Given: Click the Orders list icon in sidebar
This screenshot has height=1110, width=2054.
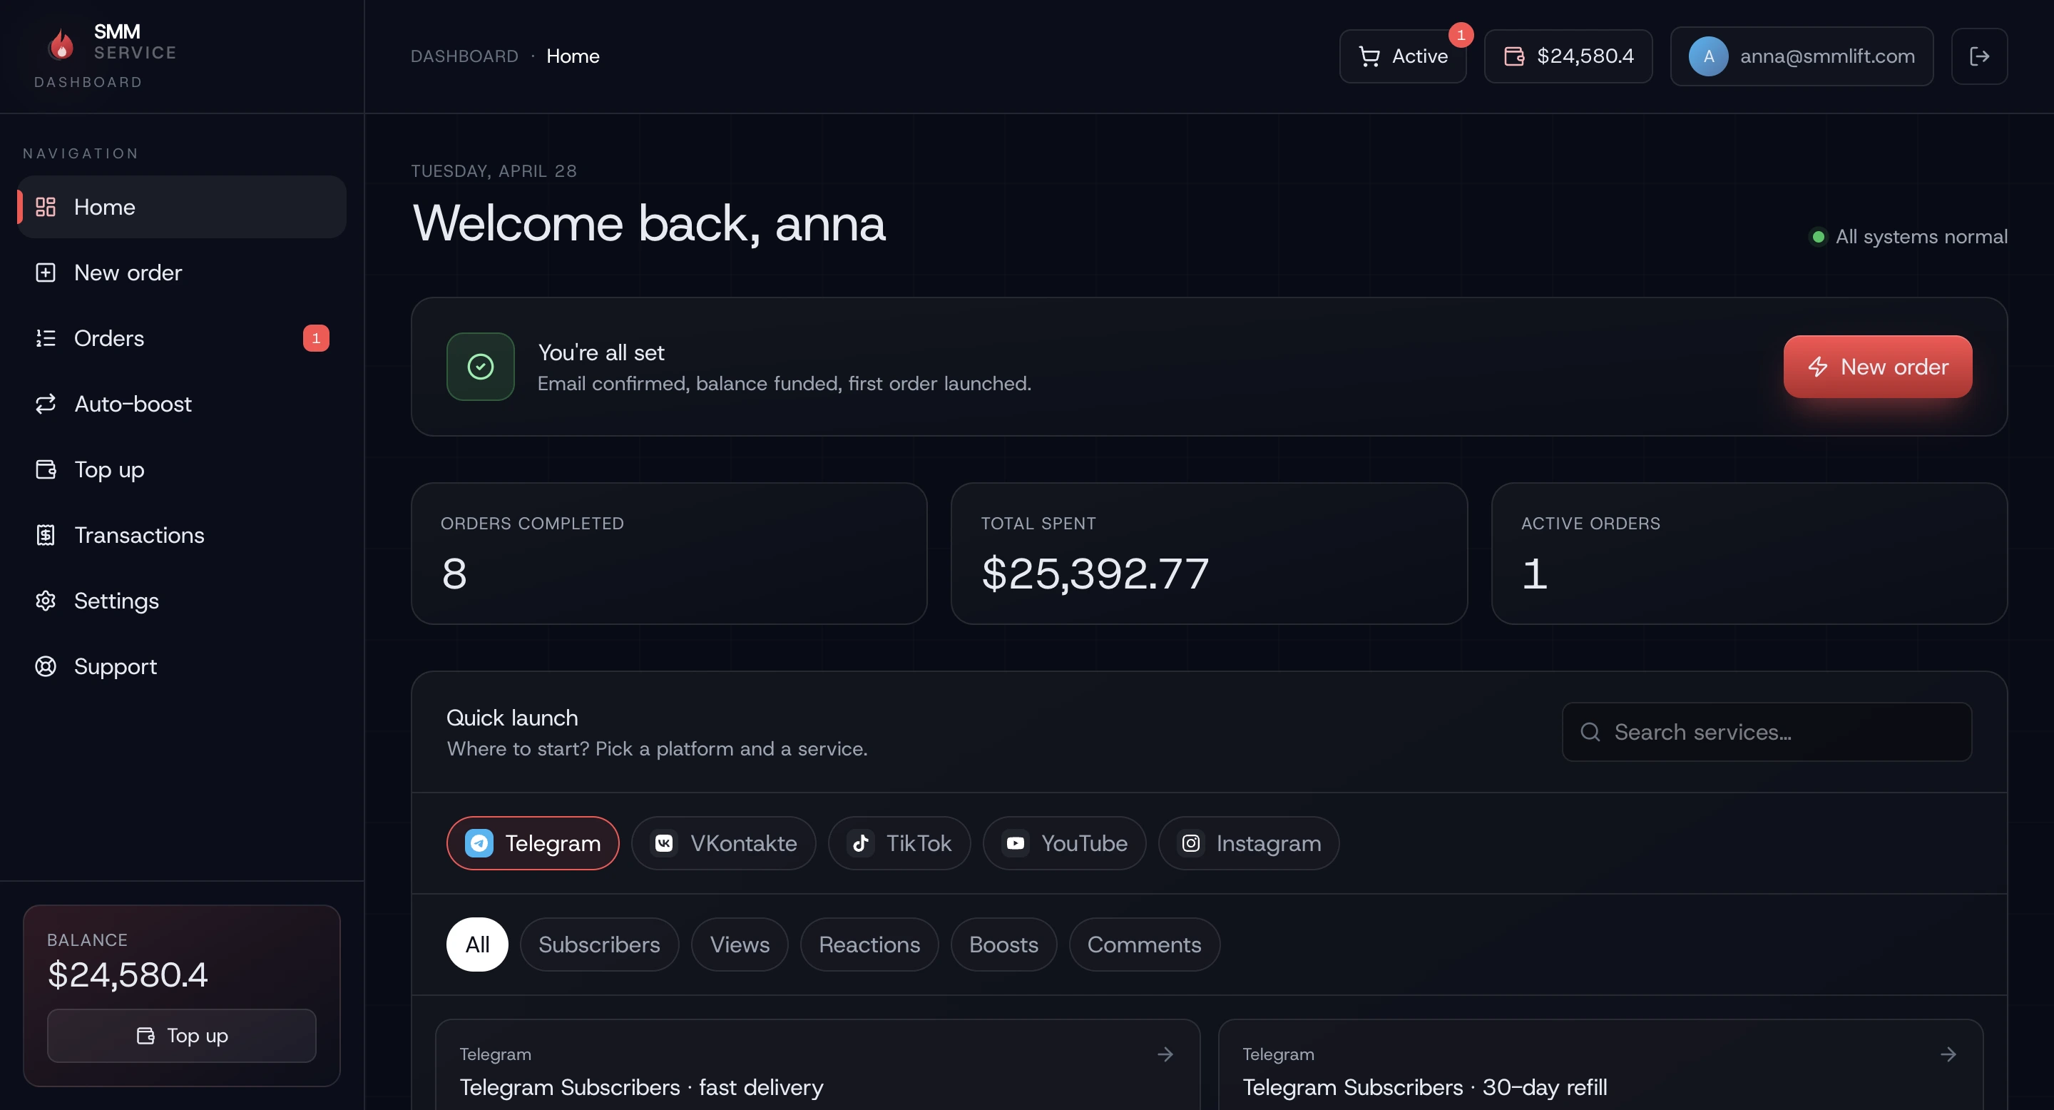Looking at the screenshot, I should pos(46,338).
